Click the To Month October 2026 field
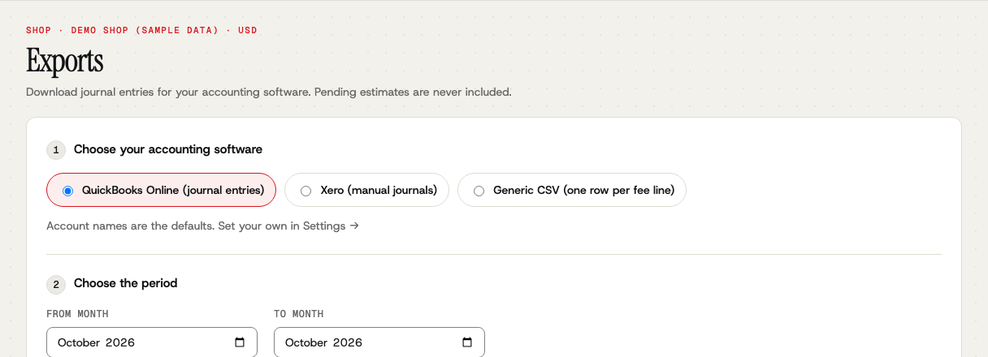Image resolution: width=988 pixels, height=357 pixels. click(379, 342)
